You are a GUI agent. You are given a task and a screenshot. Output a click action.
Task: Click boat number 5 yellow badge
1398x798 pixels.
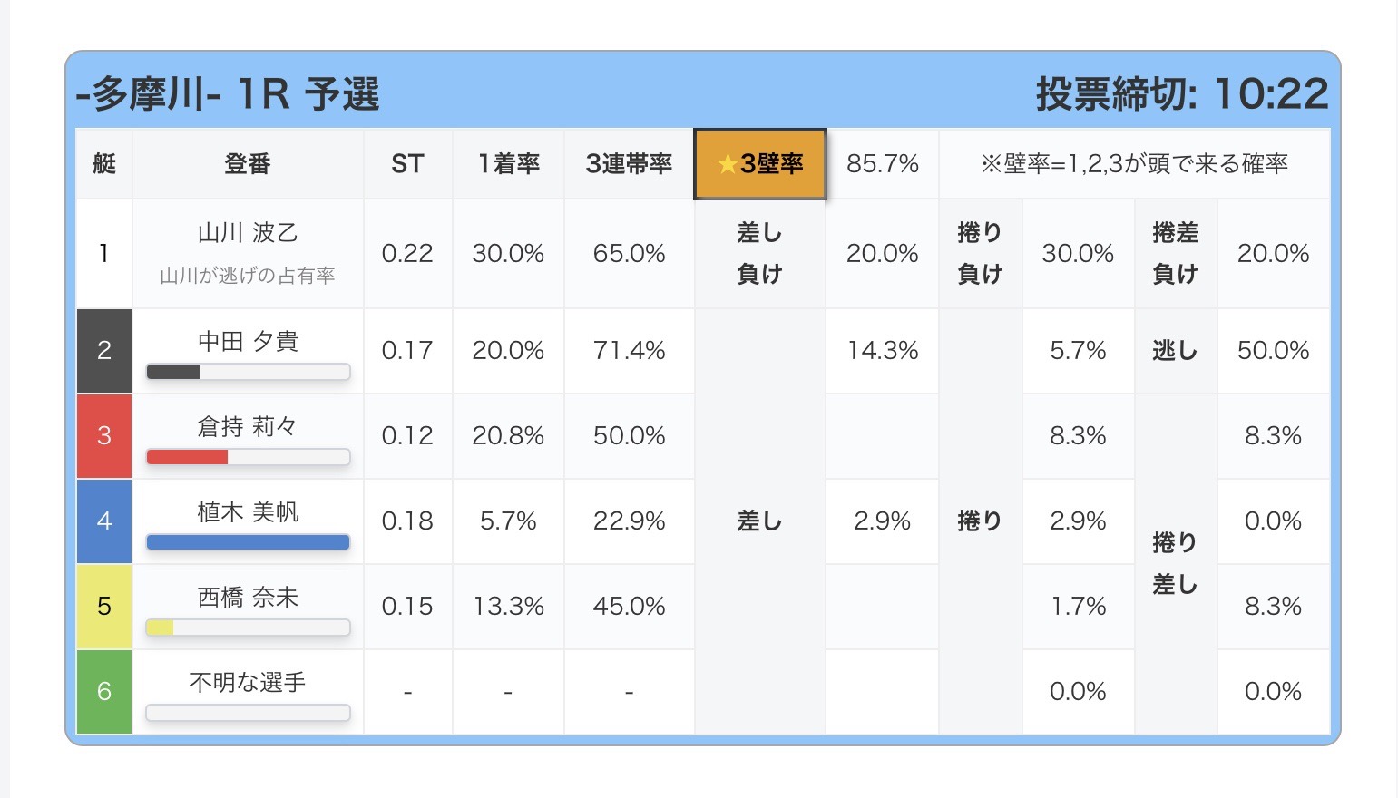[104, 607]
